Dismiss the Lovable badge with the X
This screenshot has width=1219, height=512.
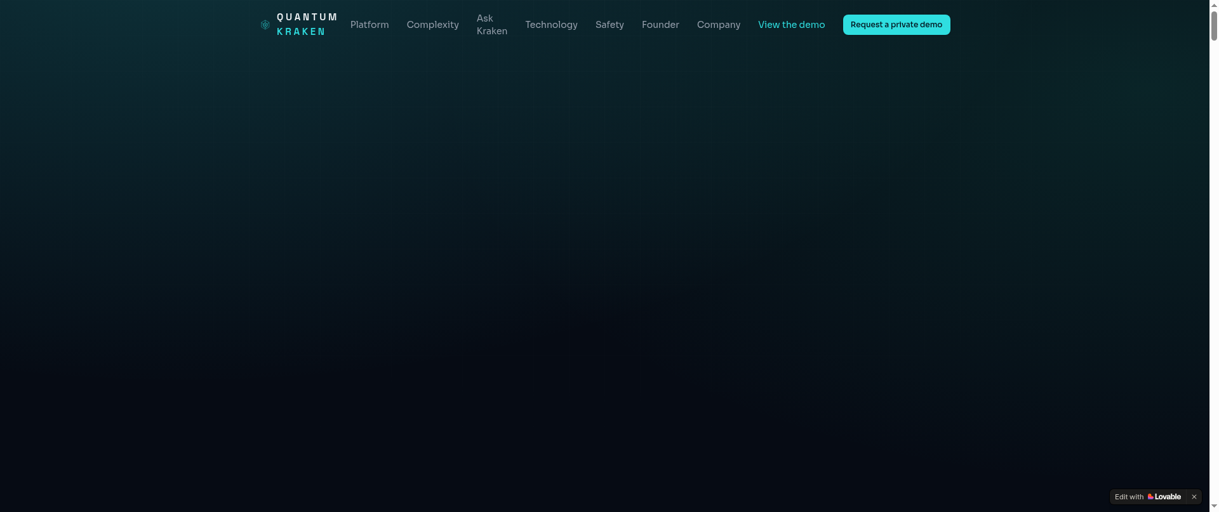click(1194, 497)
